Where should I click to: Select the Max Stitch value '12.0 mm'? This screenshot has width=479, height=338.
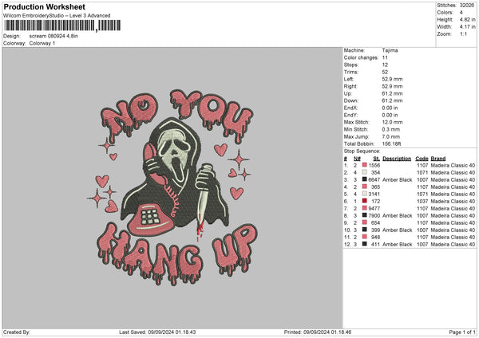click(x=392, y=122)
